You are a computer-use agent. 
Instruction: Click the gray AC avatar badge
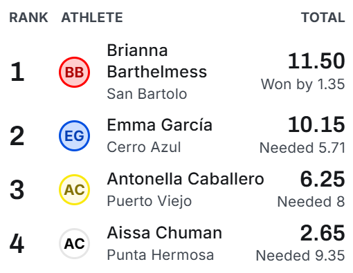[x=74, y=243]
